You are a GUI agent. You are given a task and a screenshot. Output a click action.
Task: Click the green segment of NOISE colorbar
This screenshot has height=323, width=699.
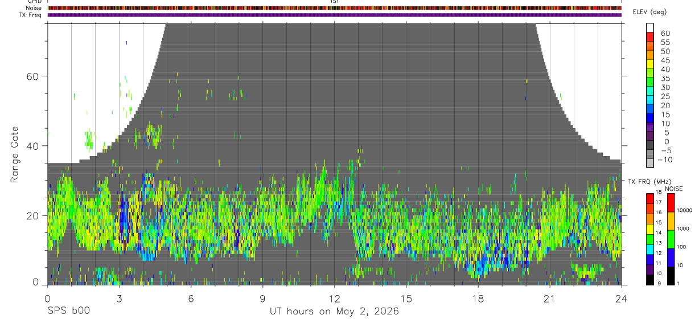point(671,239)
